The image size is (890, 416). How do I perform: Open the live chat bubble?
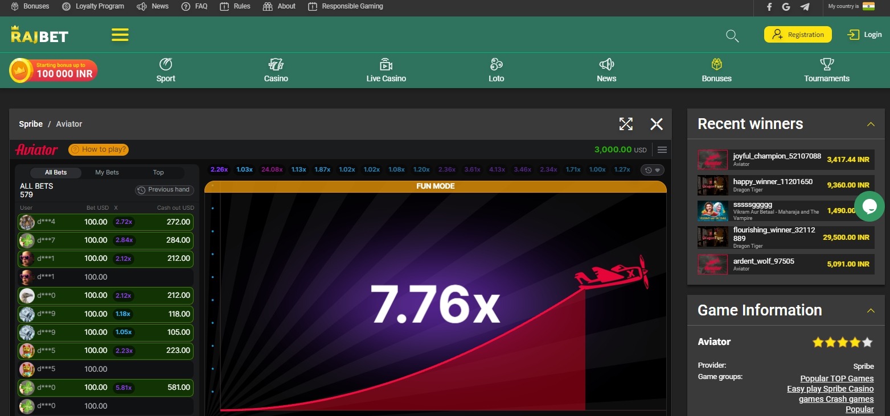click(x=870, y=206)
